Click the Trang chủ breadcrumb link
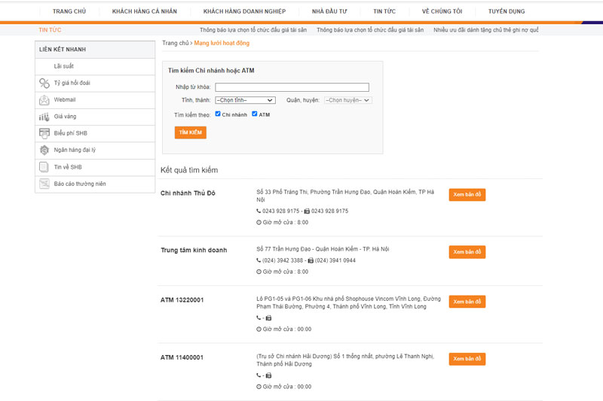Screen dimensions: 603x401 [175, 43]
